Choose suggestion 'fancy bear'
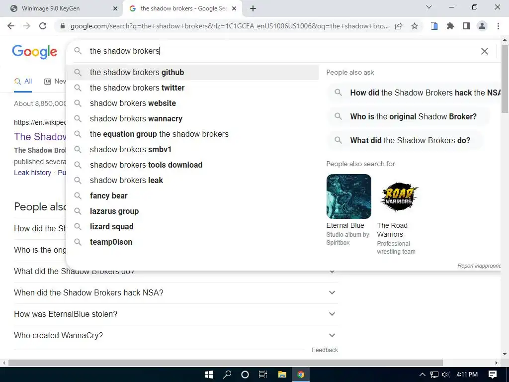Screen dimensions: 509x382 click(x=192, y=196)
